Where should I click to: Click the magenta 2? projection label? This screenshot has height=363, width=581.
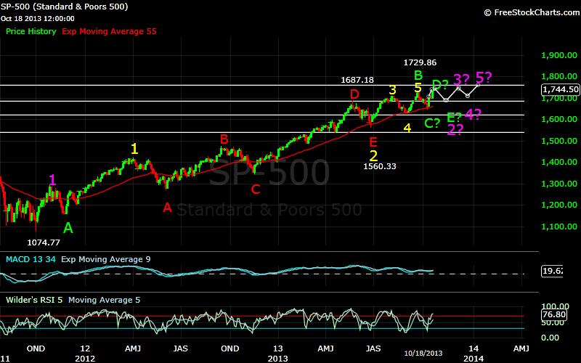(455, 130)
